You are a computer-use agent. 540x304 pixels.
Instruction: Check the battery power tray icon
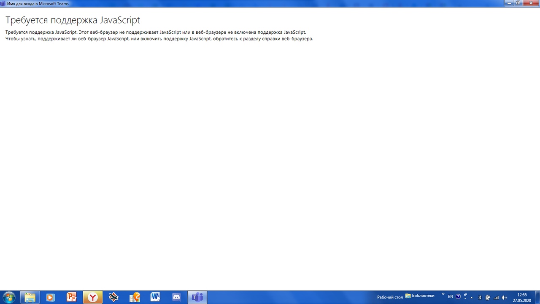(x=488, y=298)
